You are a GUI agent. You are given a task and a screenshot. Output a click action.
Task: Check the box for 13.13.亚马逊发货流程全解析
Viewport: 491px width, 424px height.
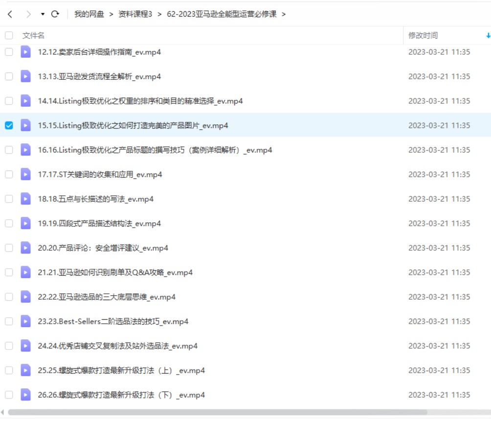9,76
